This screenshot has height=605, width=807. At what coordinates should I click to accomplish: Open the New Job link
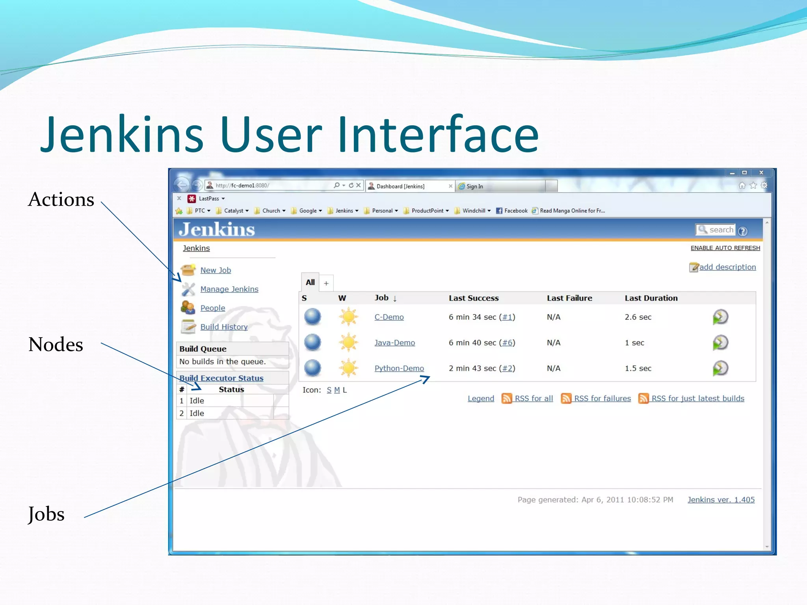tap(216, 270)
